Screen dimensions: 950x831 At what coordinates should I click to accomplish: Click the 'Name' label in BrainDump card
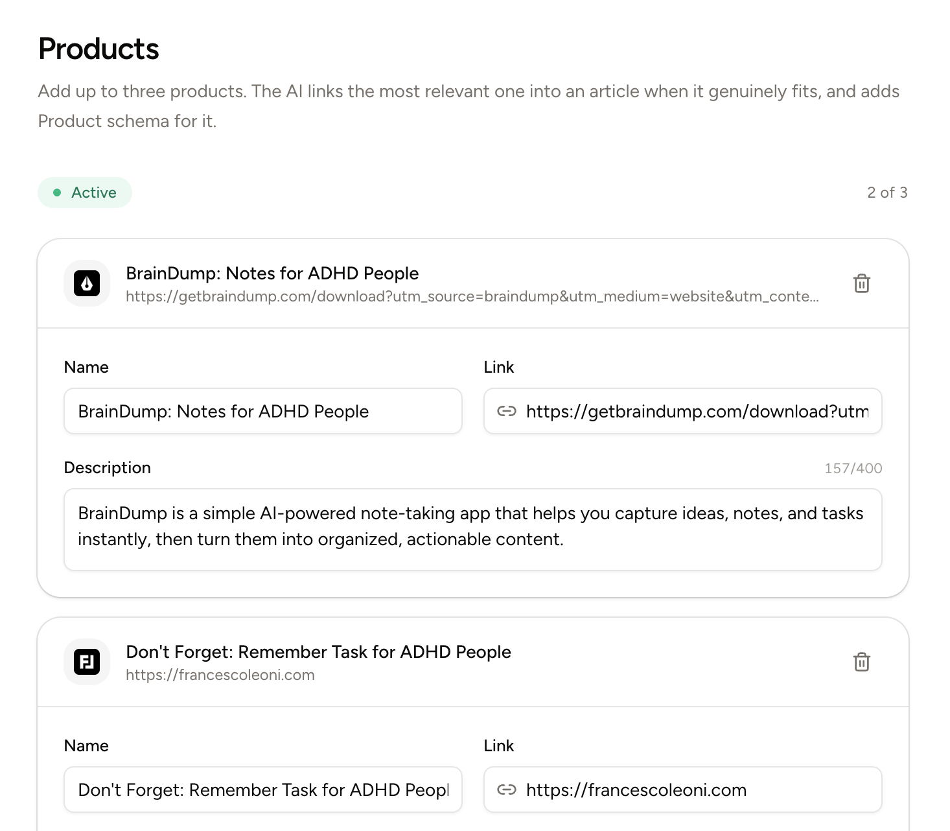click(86, 367)
